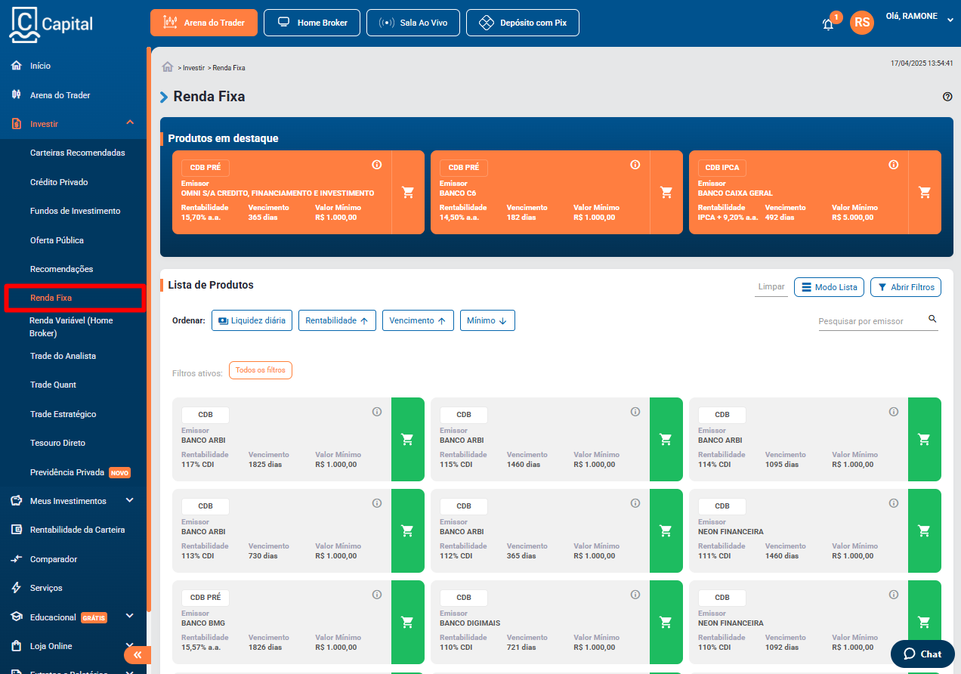Add the CDB IPCA + 9,20% to cart
This screenshot has width=961, height=674.
pos(925,192)
